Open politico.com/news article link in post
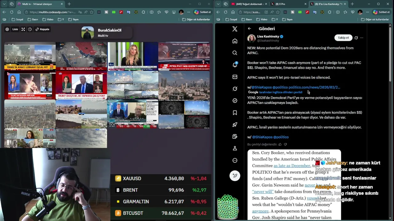The height and width of the screenshot is (221, 394). [x=314, y=87]
